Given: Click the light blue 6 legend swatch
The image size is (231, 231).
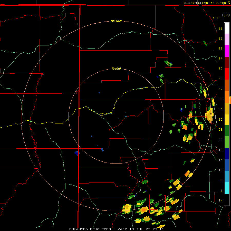Looking at the screenshot, I should pos(227,177).
